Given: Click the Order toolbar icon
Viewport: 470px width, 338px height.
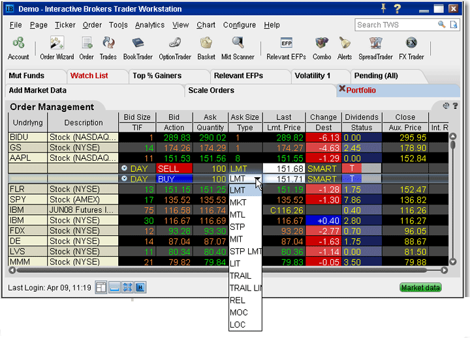Looking at the screenshot, I should [x=87, y=48].
